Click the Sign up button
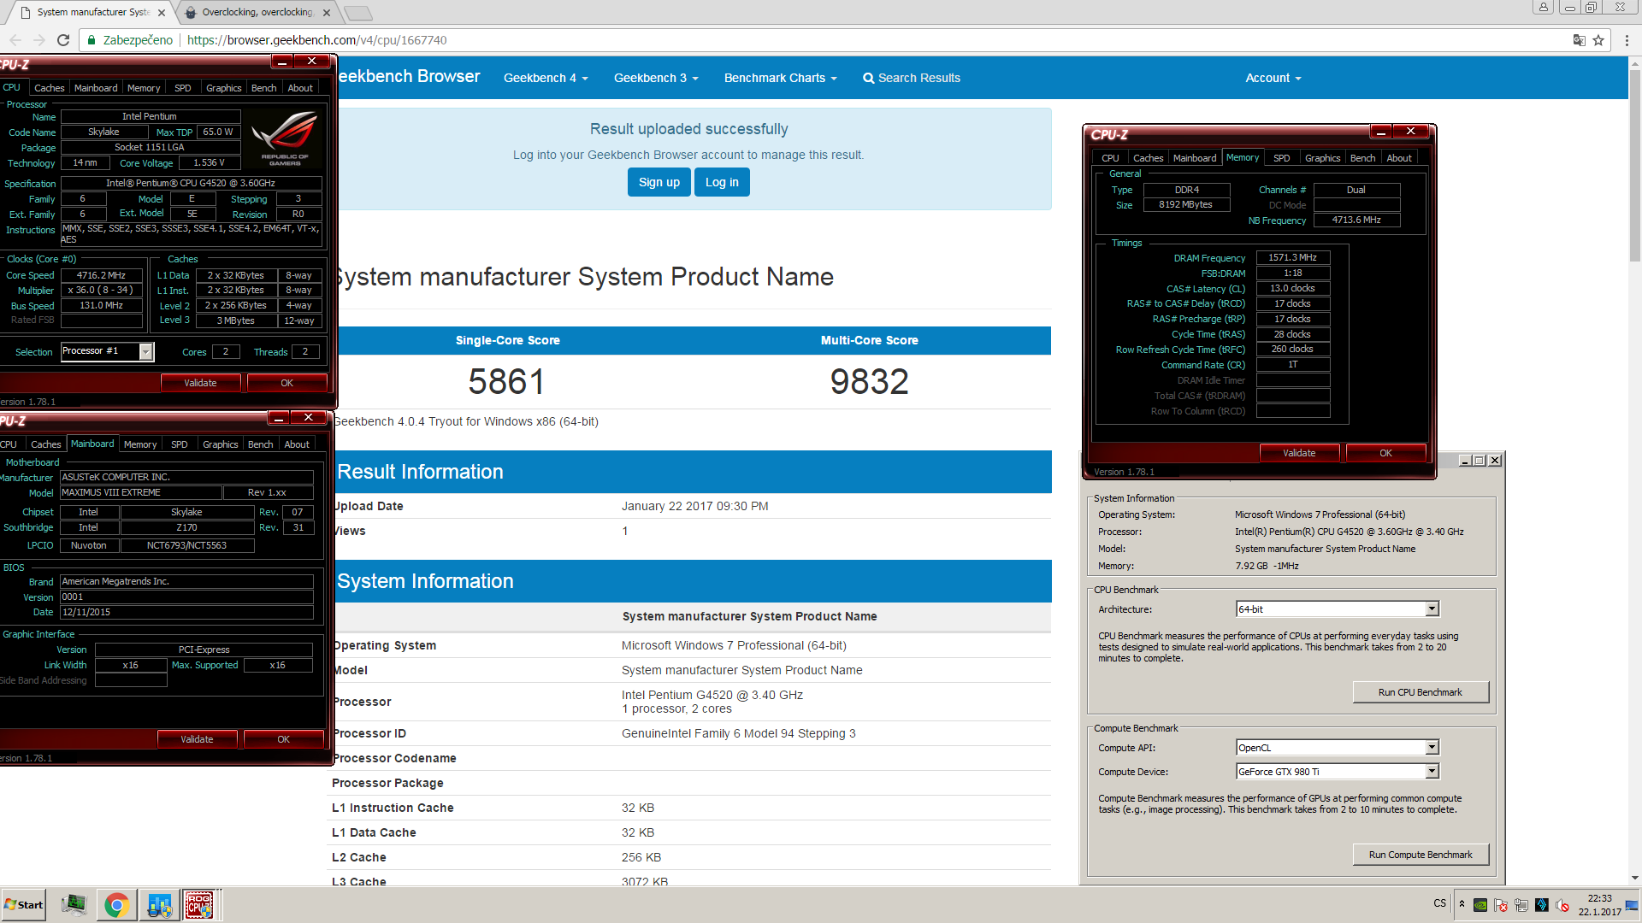Screen dimensions: 1642x923 click(x=659, y=182)
